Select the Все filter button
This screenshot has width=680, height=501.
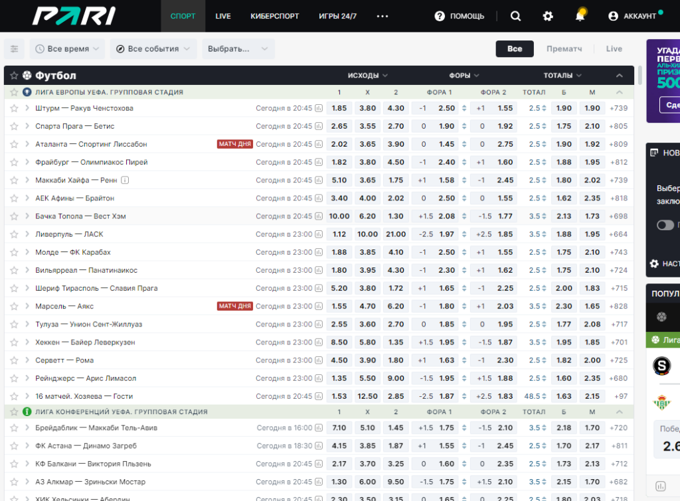point(515,49)
